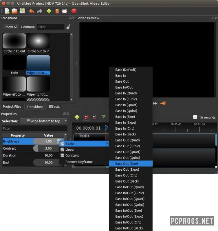This screenshot has width=218, height=231.
Task: Float the Properties panel
Action: click(65, 114)
